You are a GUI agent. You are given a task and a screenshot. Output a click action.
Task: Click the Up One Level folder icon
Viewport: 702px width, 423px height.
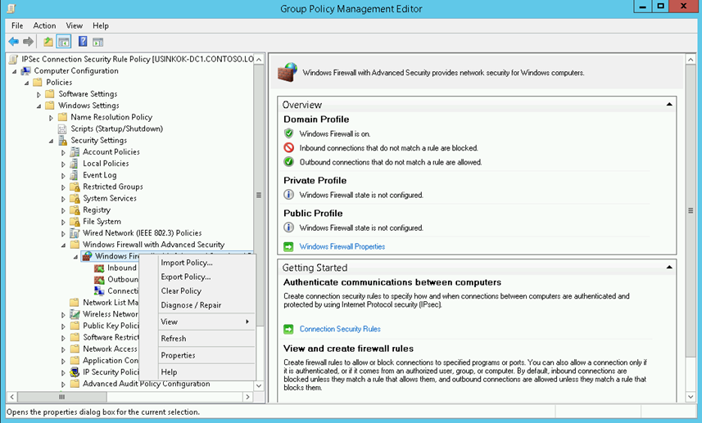48,42
